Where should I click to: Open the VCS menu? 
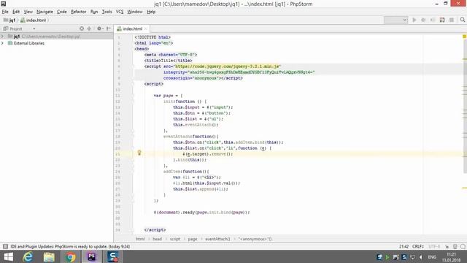120,12
